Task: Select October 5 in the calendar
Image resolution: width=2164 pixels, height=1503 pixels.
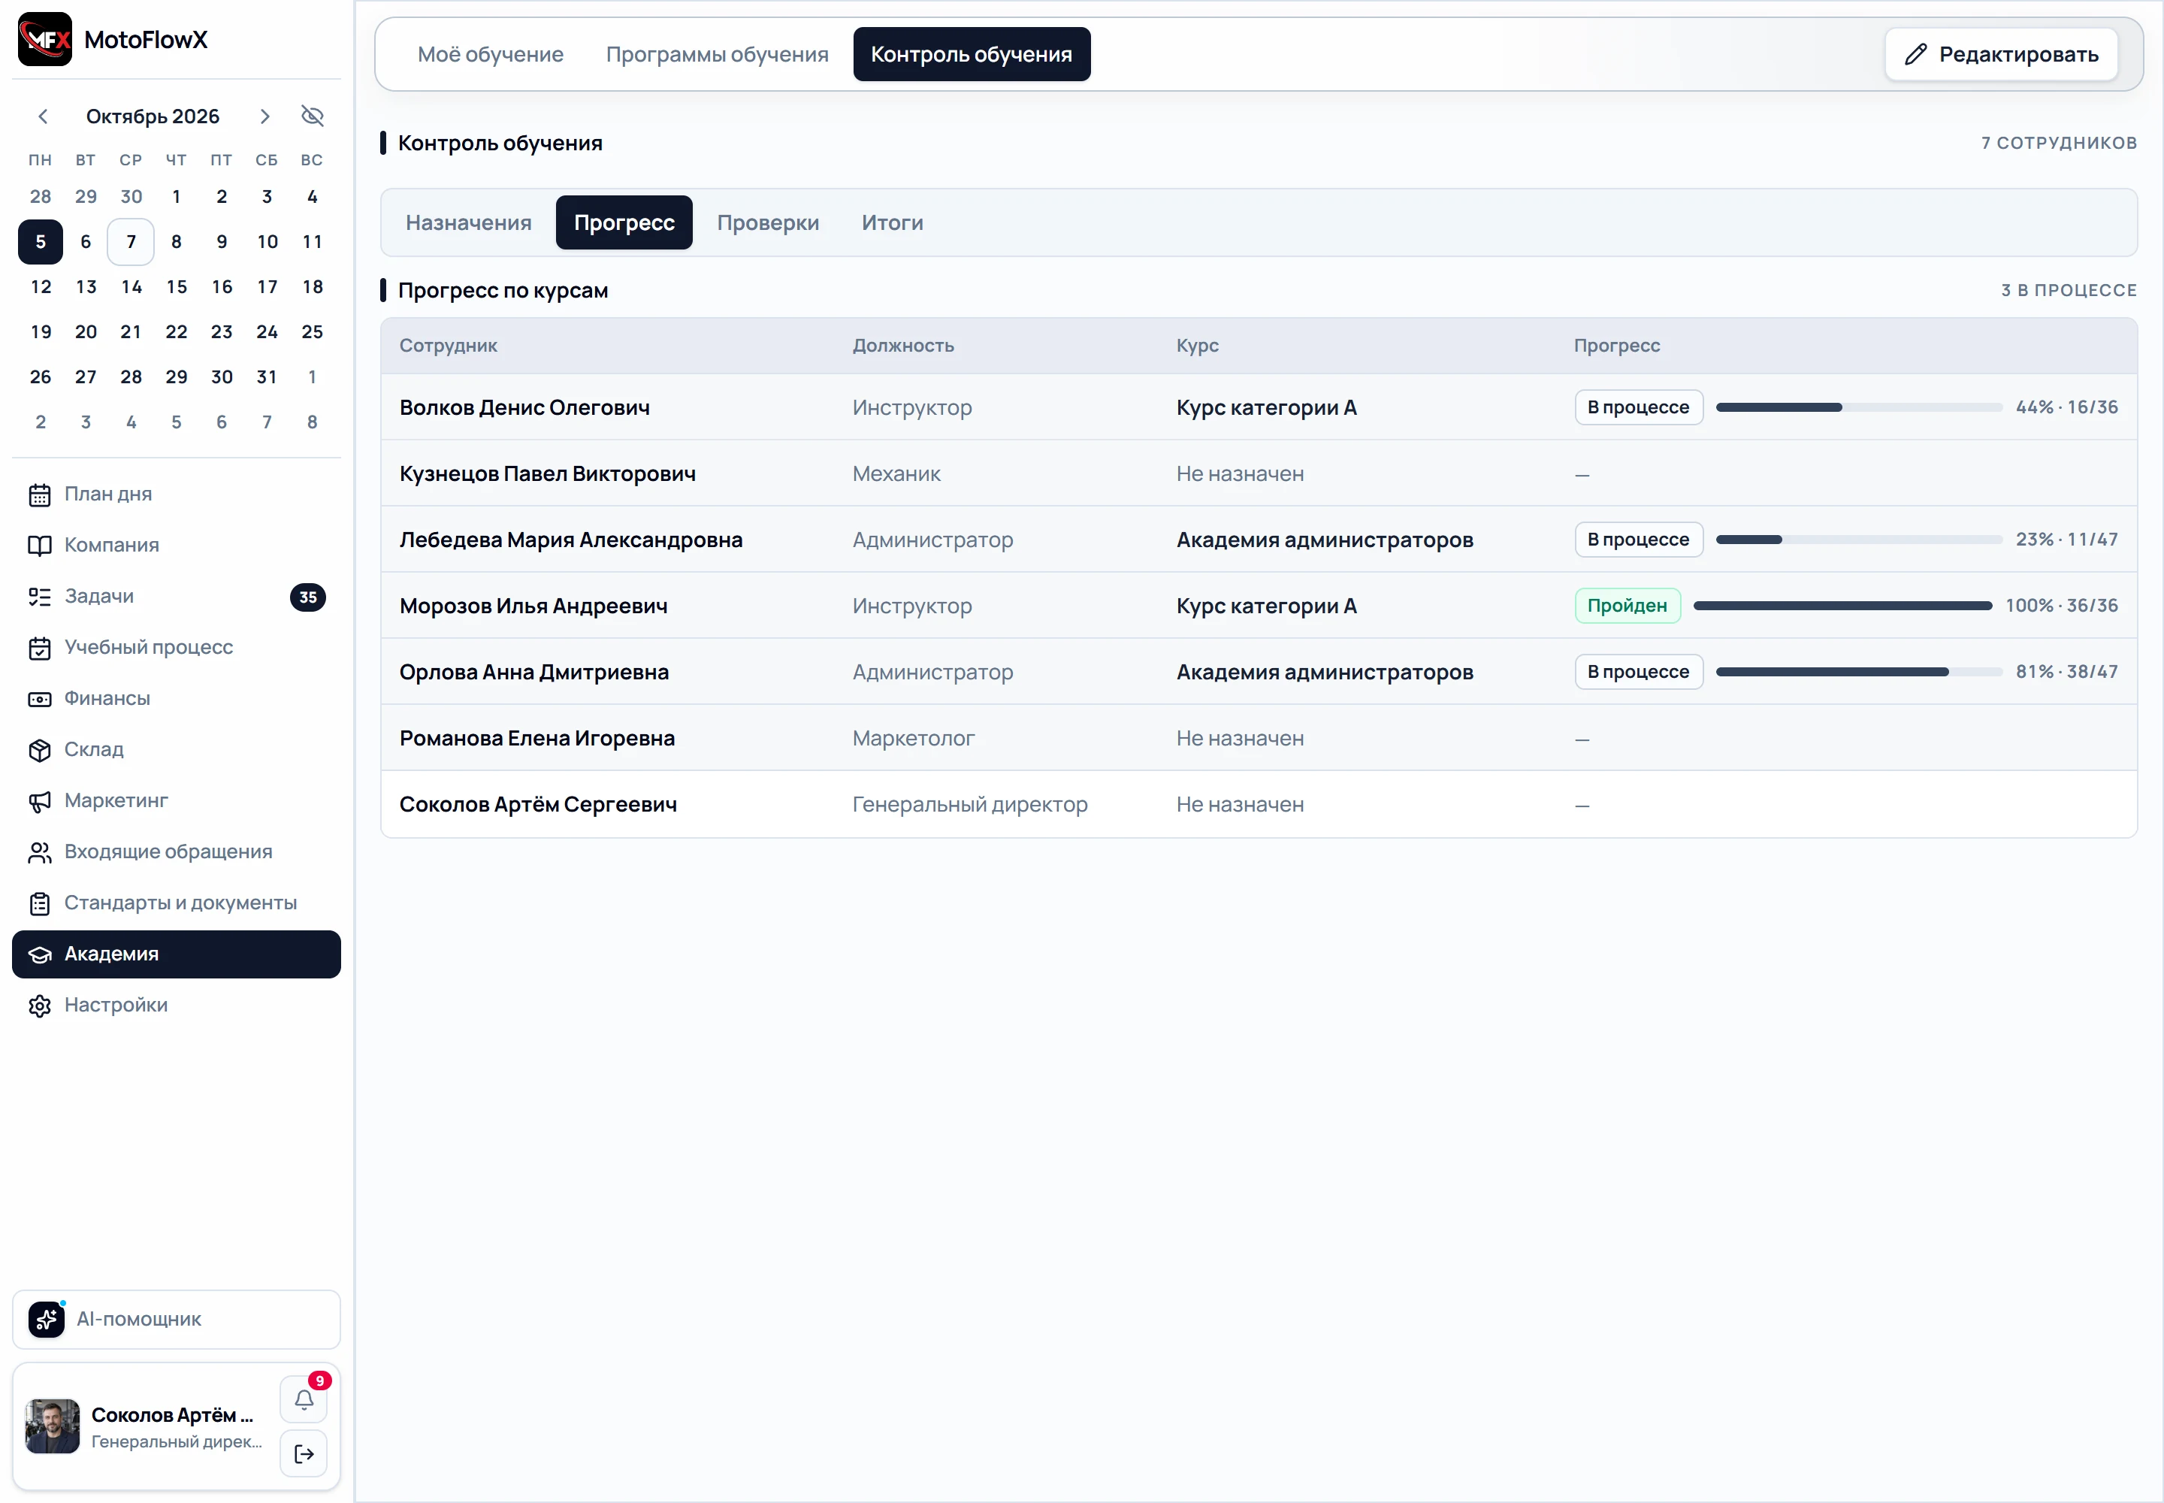Action: [41, 242]
